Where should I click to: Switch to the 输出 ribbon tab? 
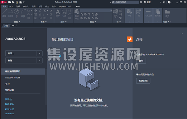(x=47, y=7)
